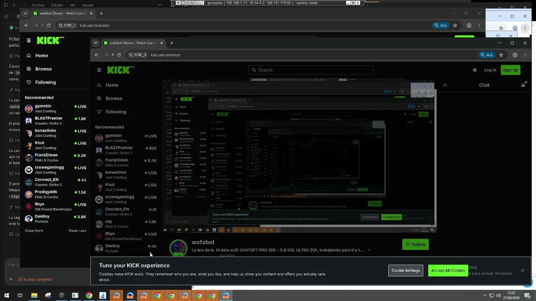This screenshot has width=536, height=301.
Task: Click the wafabot stream video player
Action: click(299, 155)
